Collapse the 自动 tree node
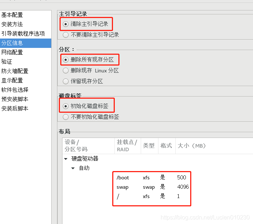 click(73, 168)
